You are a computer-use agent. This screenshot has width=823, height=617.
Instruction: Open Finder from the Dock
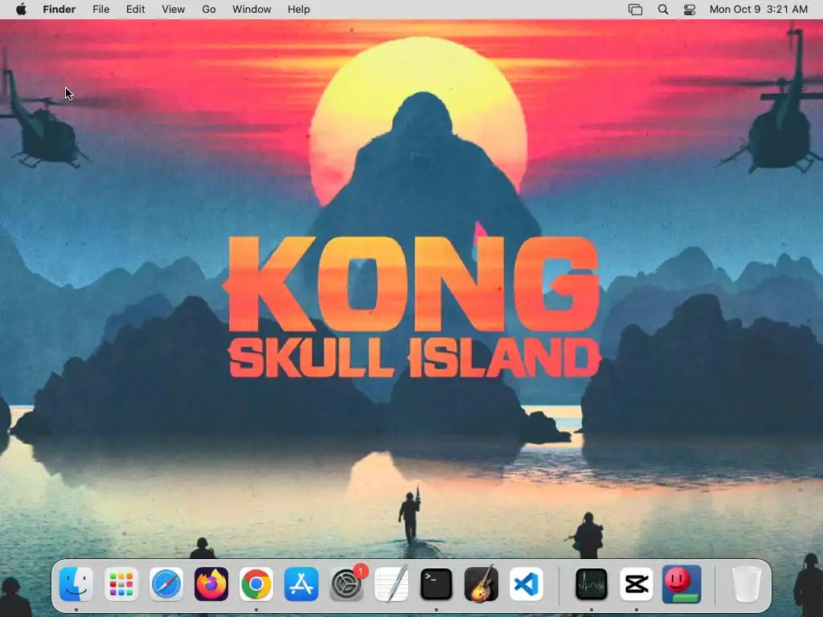click(x=76, y=584)
